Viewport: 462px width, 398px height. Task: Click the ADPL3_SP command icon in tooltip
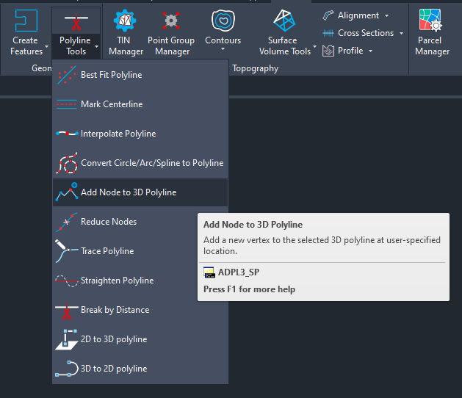coord(209,272)
